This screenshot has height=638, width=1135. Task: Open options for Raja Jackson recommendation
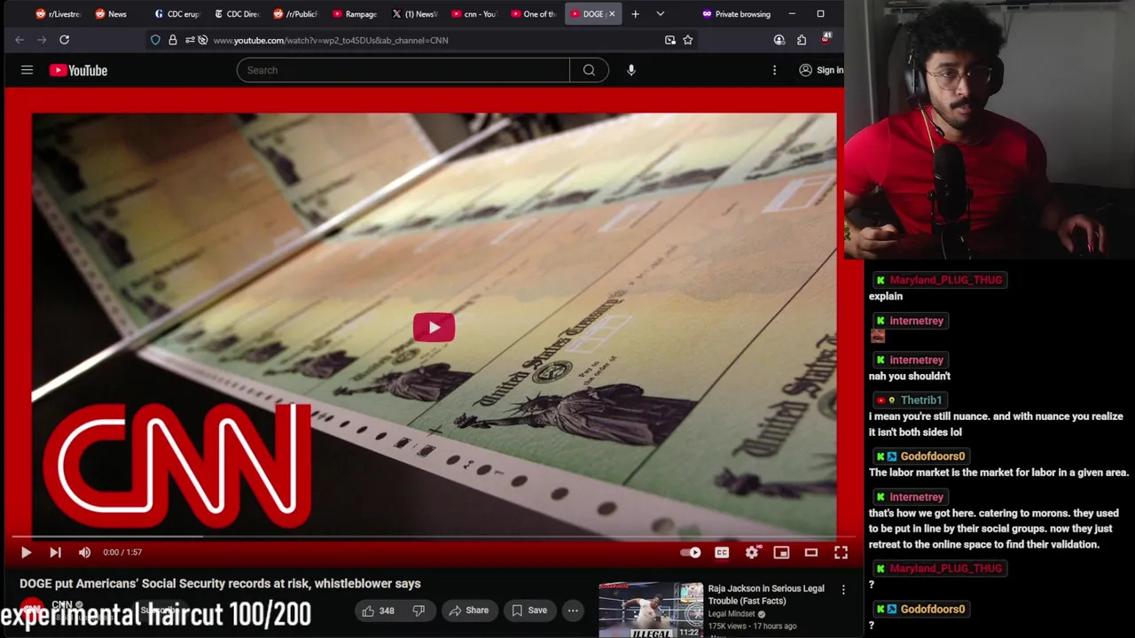[x=843, y=589]
